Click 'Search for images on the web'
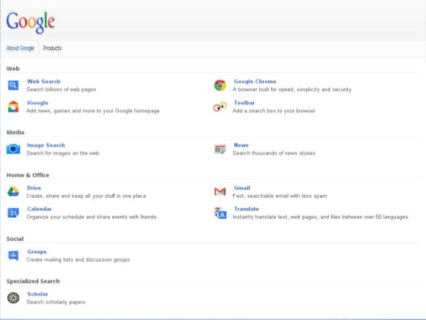The width and height of the screenshot is (426, 320). coord(63,153)
